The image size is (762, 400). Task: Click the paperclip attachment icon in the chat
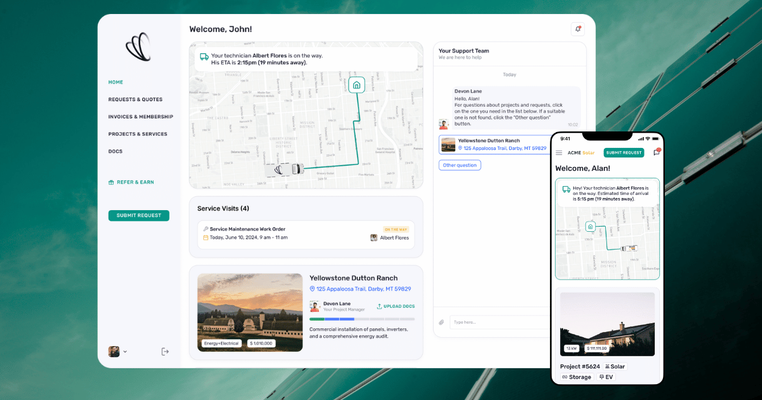[x=441, y=322]
